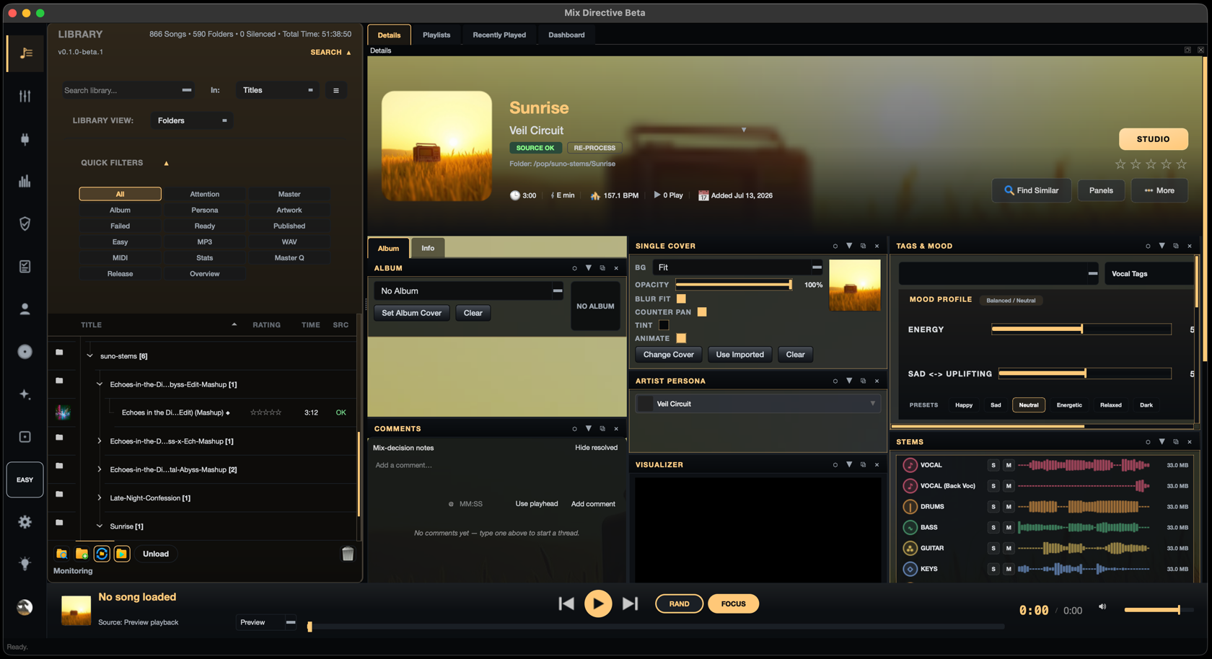1212x659 pixels.
Task: Open the disc album sidebar icon
Action: point(25,351)
